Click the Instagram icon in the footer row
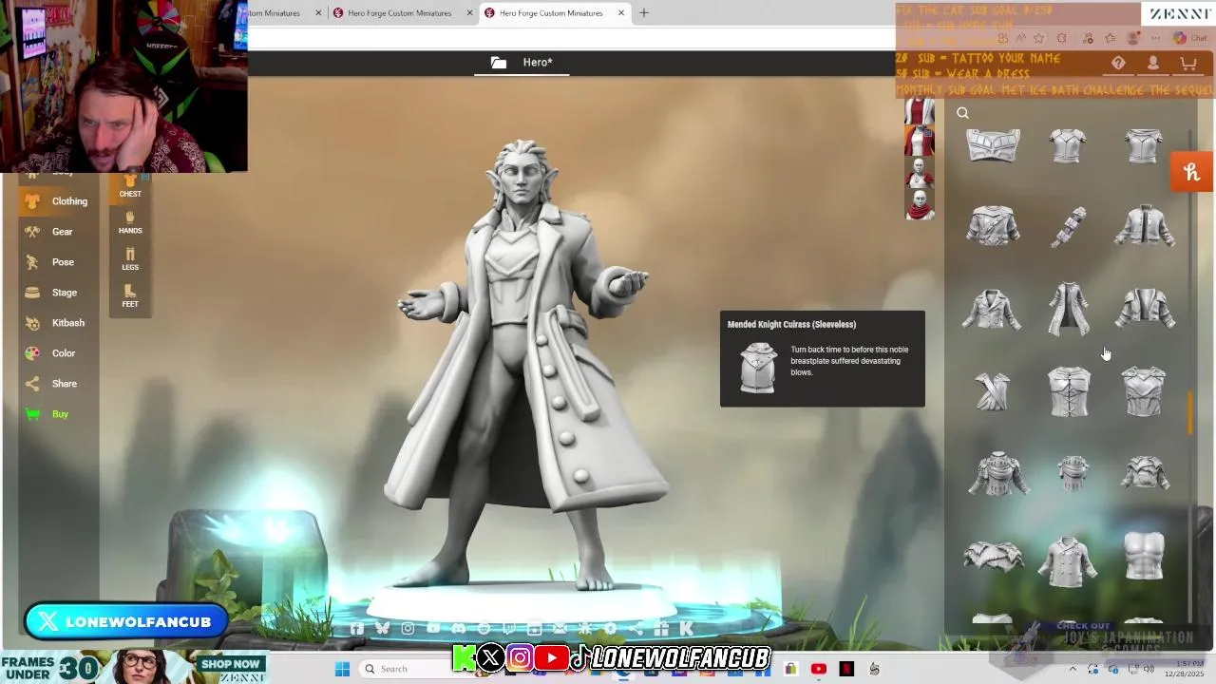Image resolution: width=1216 pixels, height=684 pixels. click(x=408, y=628)
